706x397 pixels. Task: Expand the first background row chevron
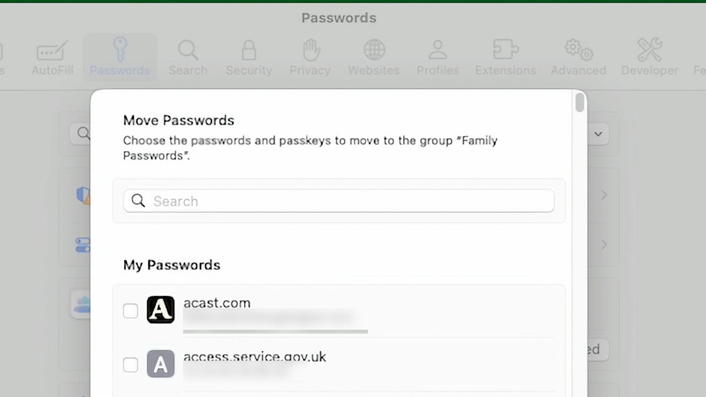604,195
